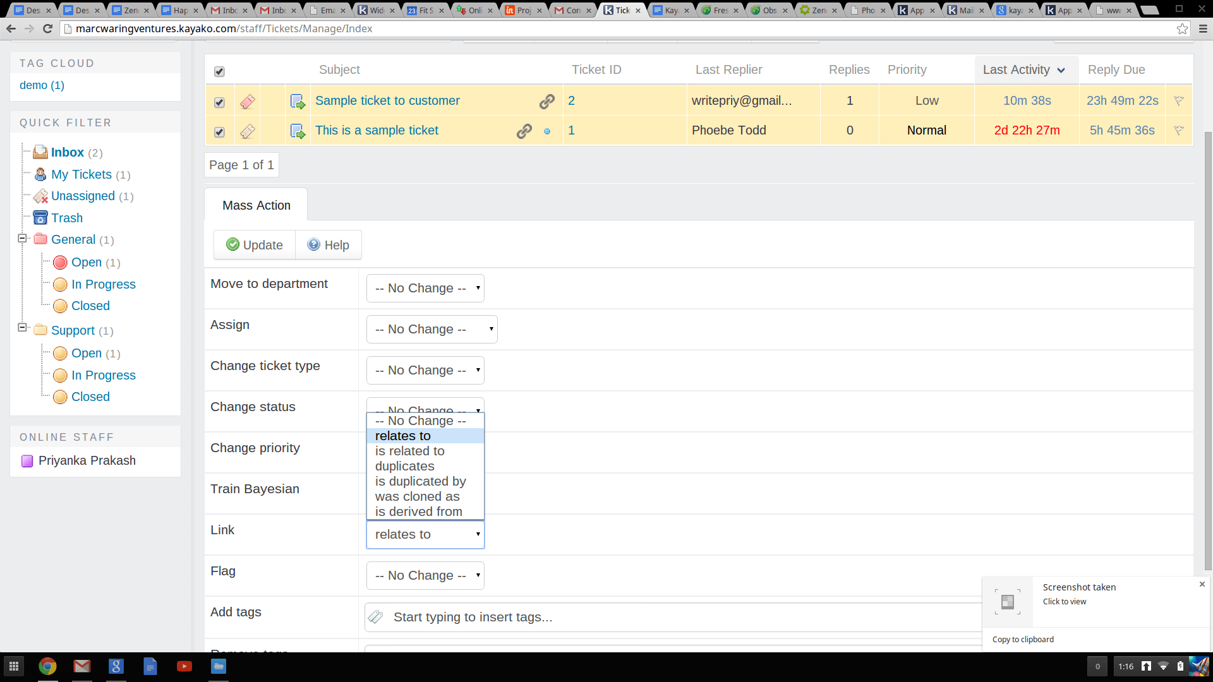Click the Help button
Image resolution: width=1213 pixels, height=682 pixels.
pos(329,245)
